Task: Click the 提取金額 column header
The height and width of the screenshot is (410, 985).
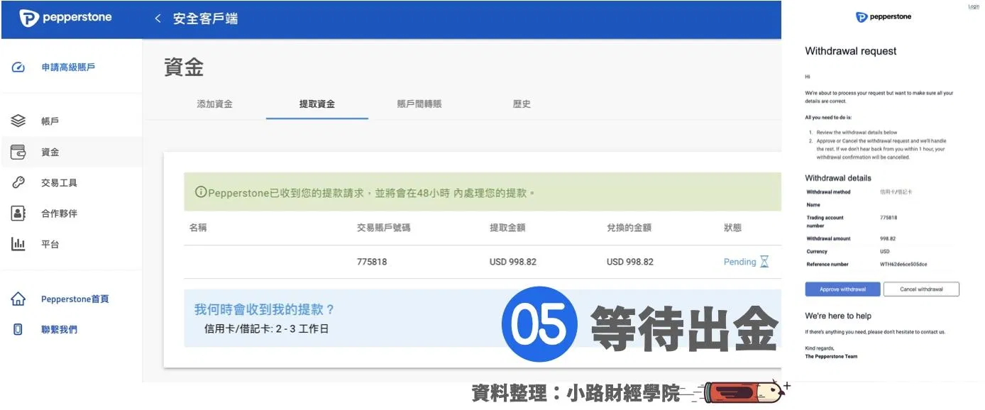Action: tap(507, 228)
